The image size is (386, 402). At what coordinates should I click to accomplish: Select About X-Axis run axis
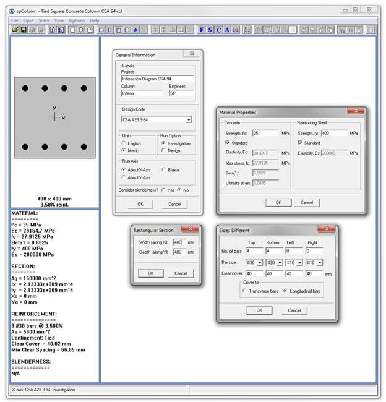[x=124, y=169]
